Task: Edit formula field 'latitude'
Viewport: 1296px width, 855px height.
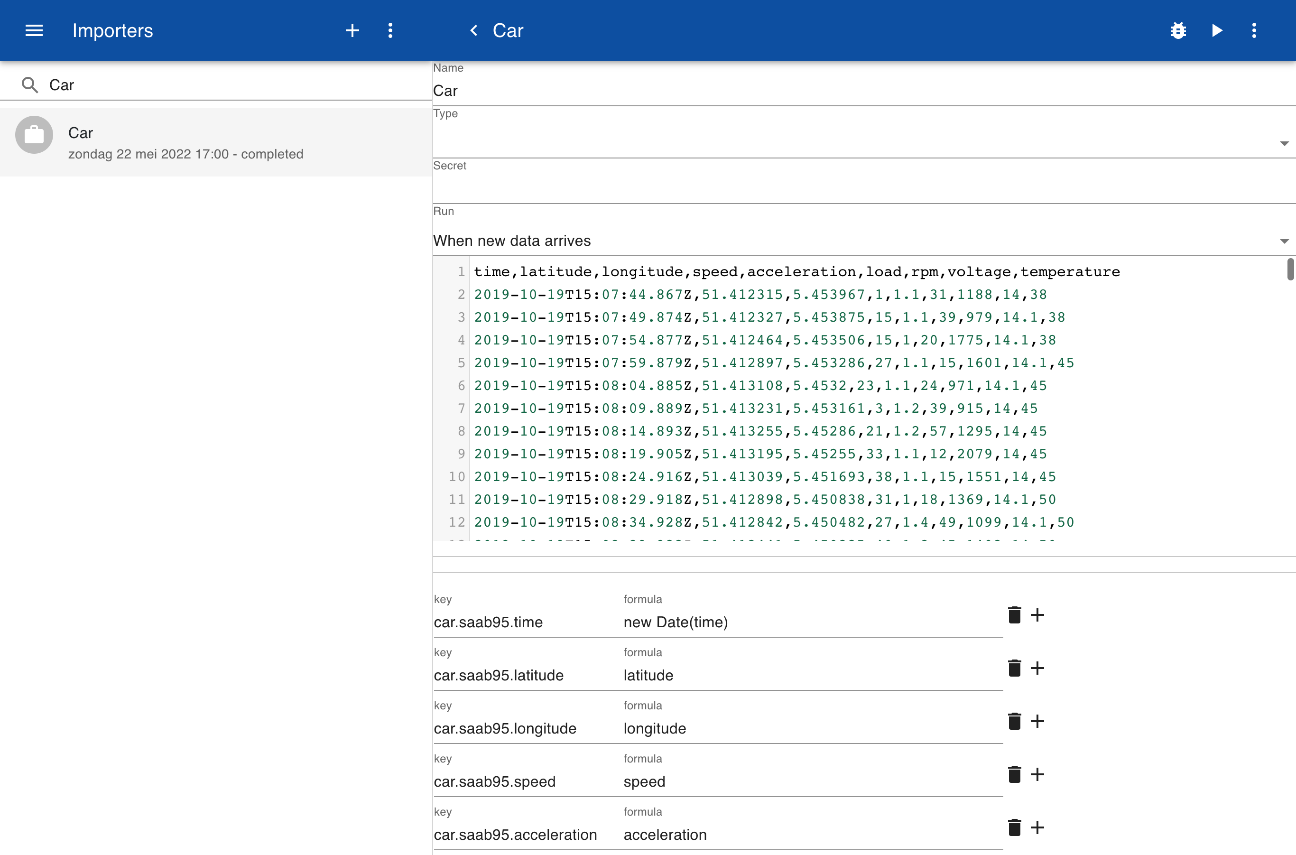Action: pos(813,675)
